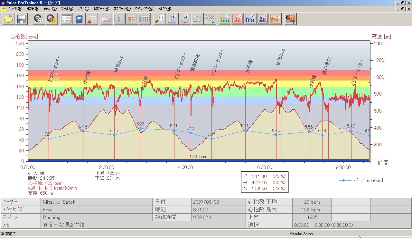The image size is (412, 238).
Task: Click the open folder toolbar icon
Action: [x=9, y=19]
